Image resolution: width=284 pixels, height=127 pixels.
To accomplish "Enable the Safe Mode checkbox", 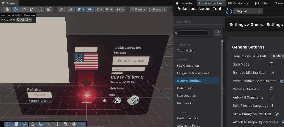I will [271, 64].
